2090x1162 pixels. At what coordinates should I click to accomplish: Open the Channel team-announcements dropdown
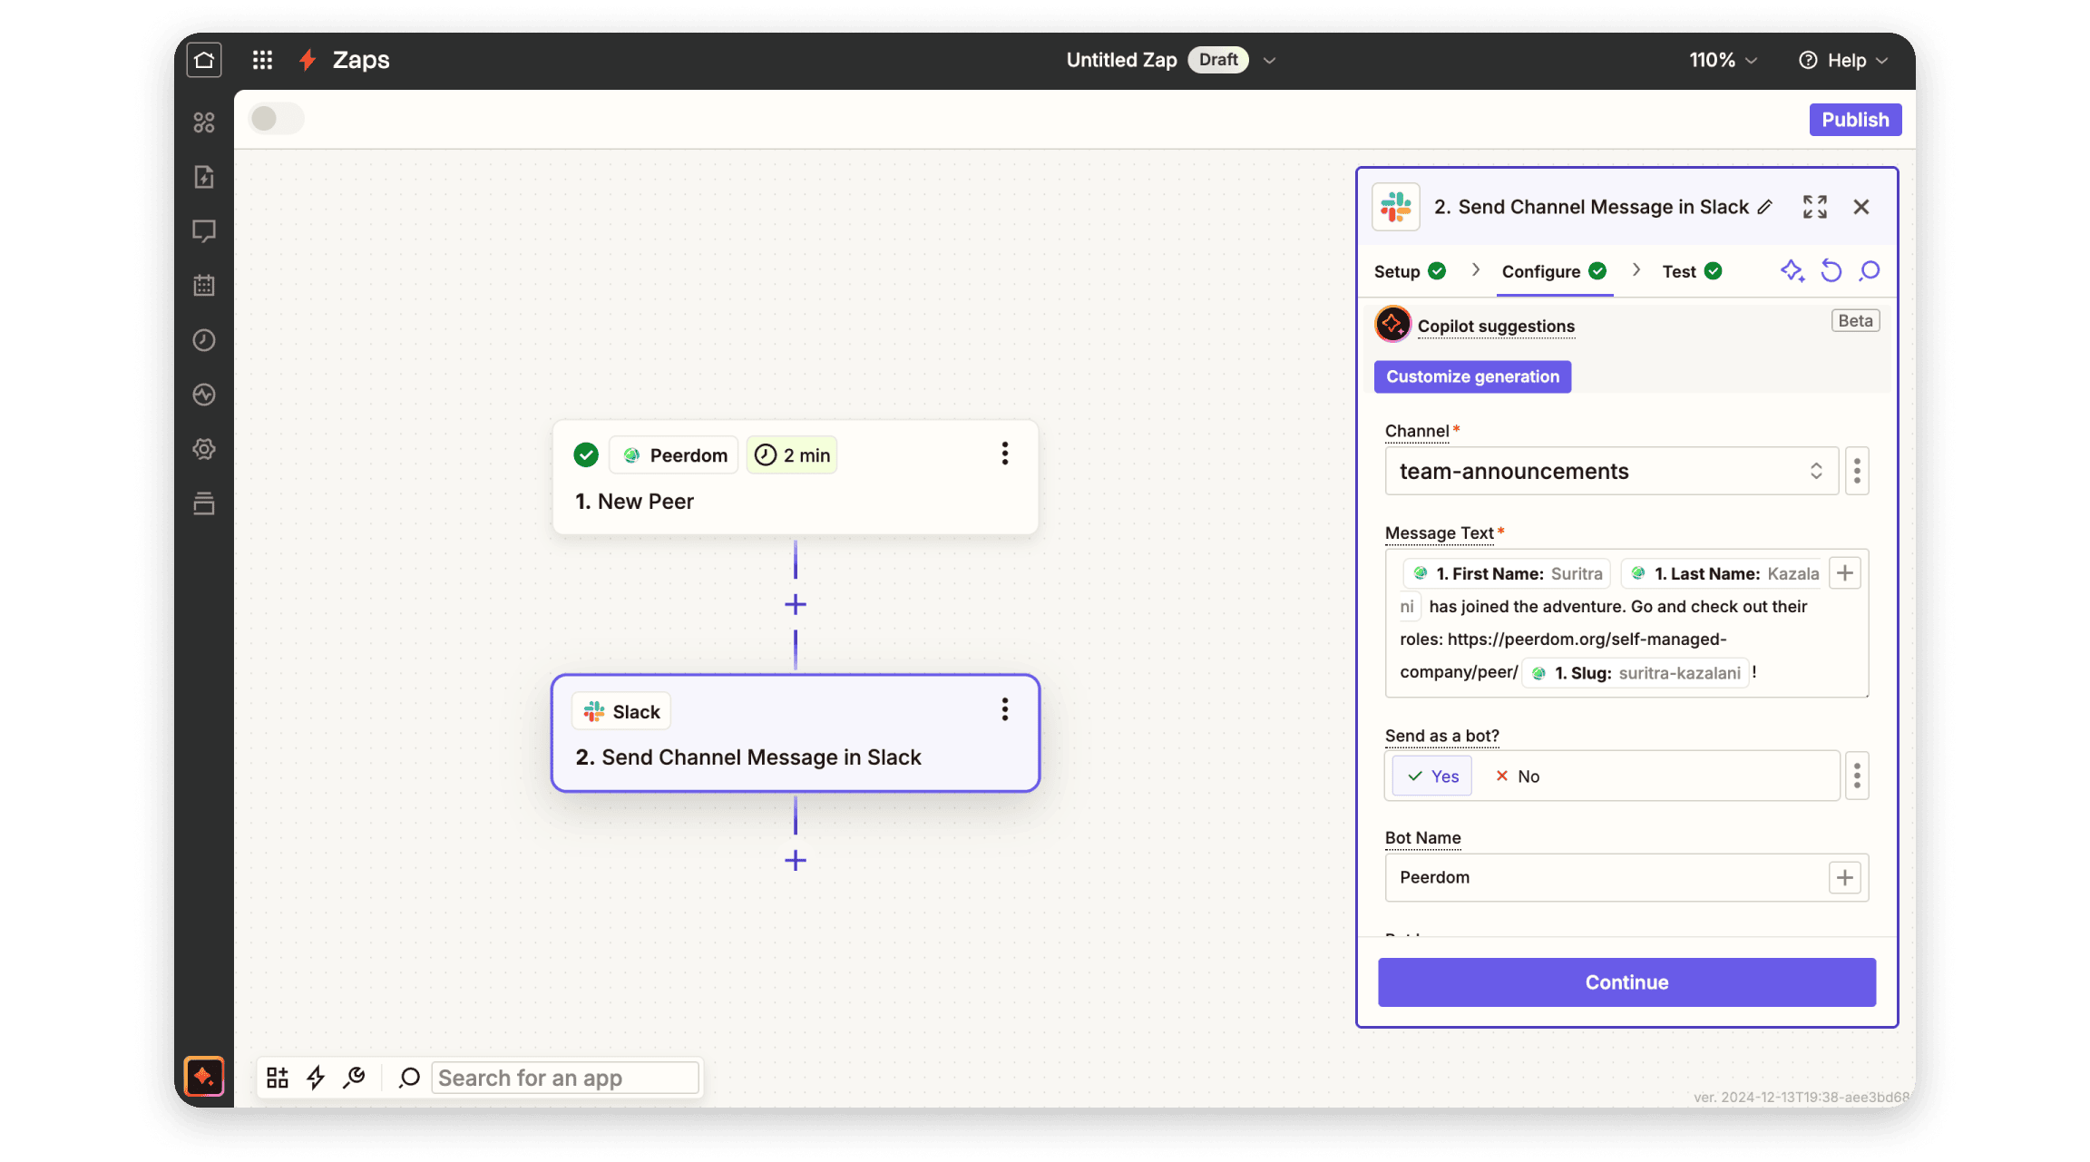coord(1611,471)
